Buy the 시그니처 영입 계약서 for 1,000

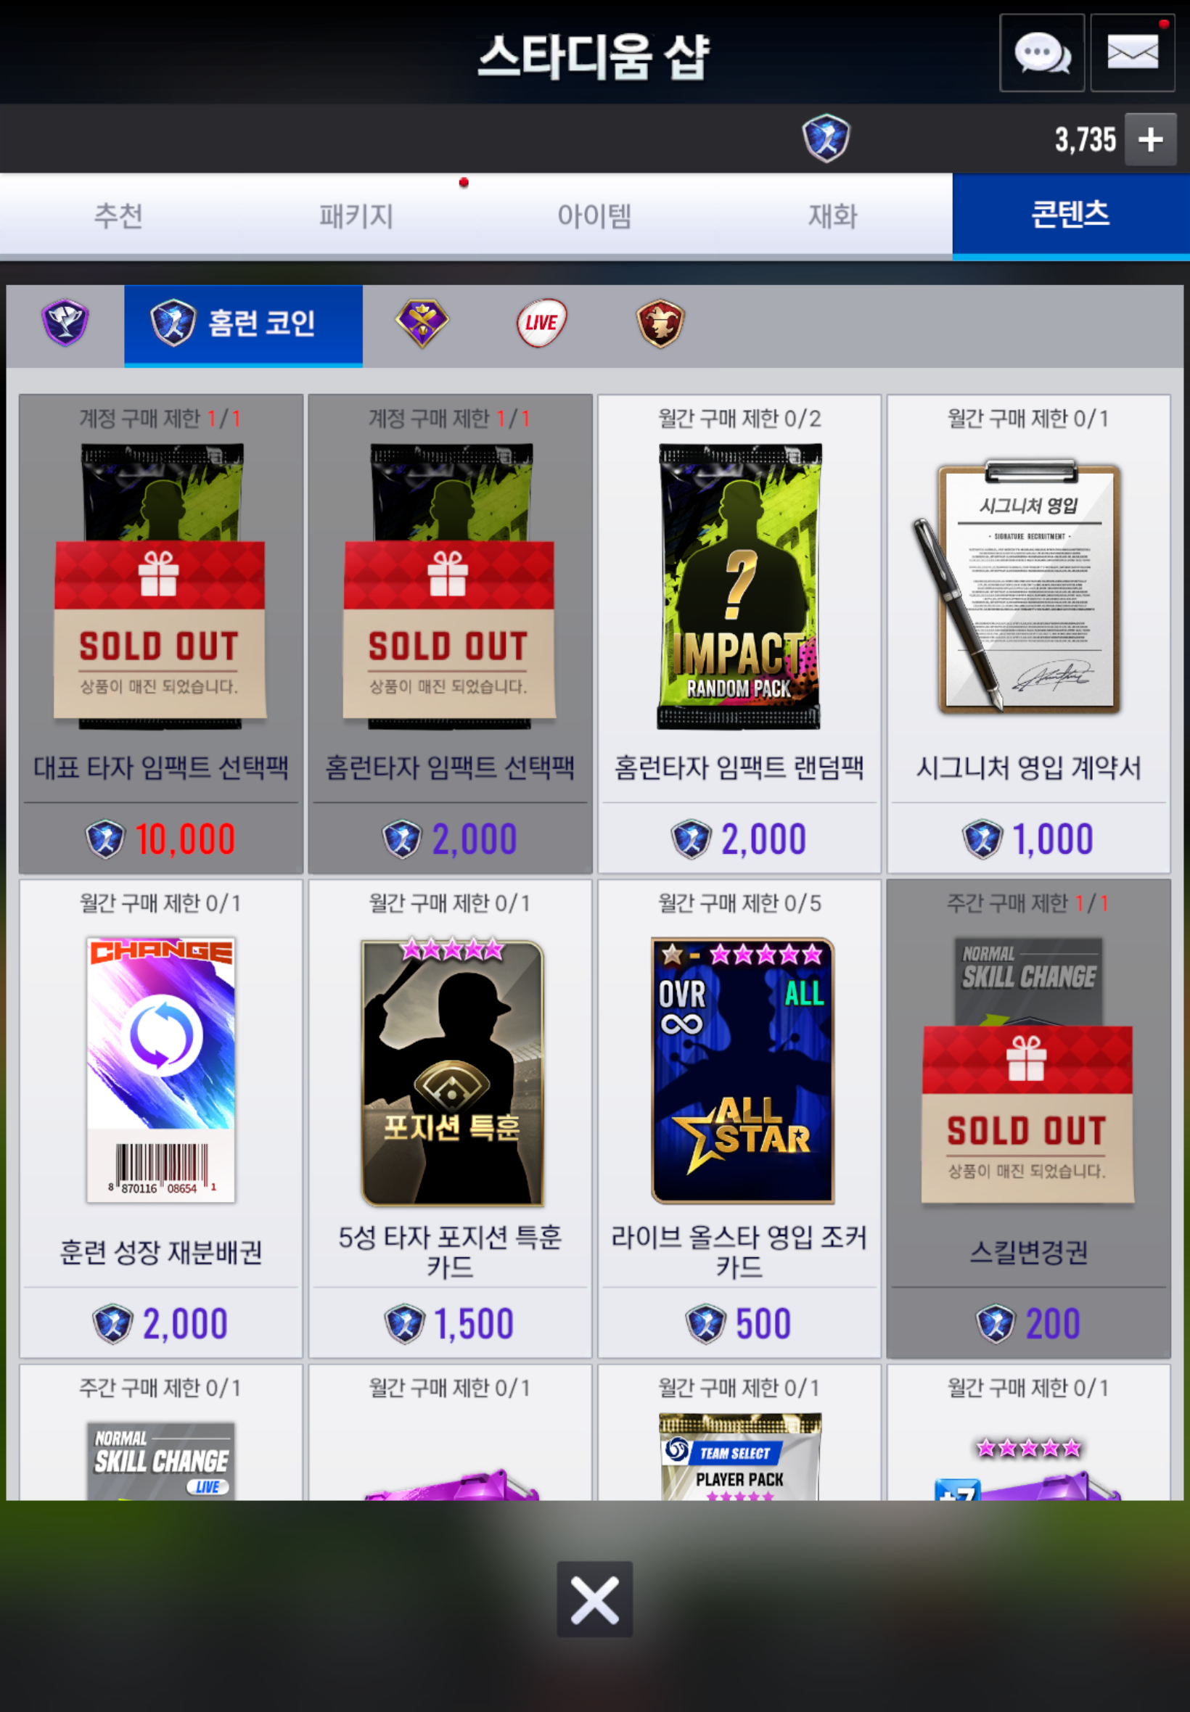1028,633
